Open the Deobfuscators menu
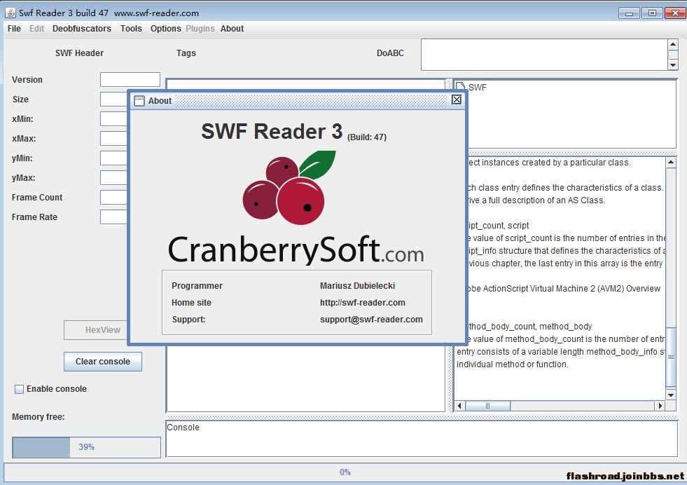 [81, 29]
